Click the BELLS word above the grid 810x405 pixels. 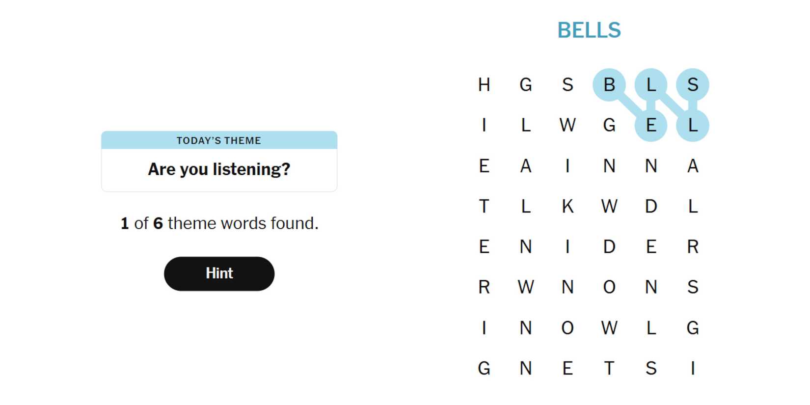point(589,30)
